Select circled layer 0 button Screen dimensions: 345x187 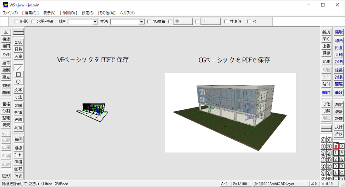tap(323, 140)
